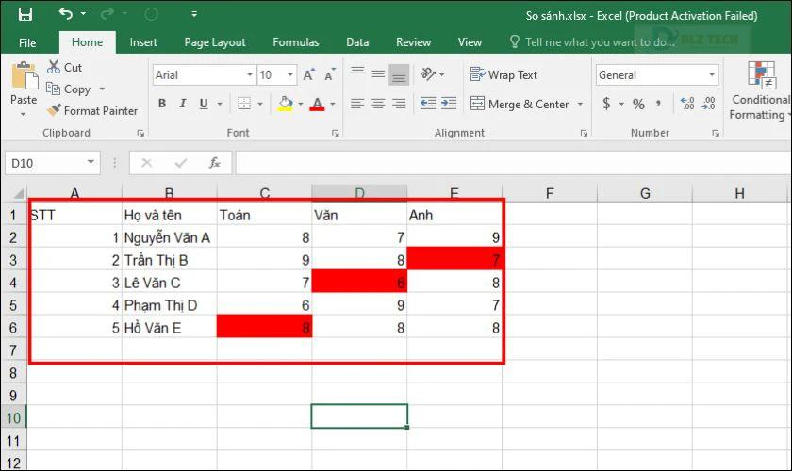Click the Save icon in quick access toolbar
This screenshot has height=471, width=792.
click(25, 14)
